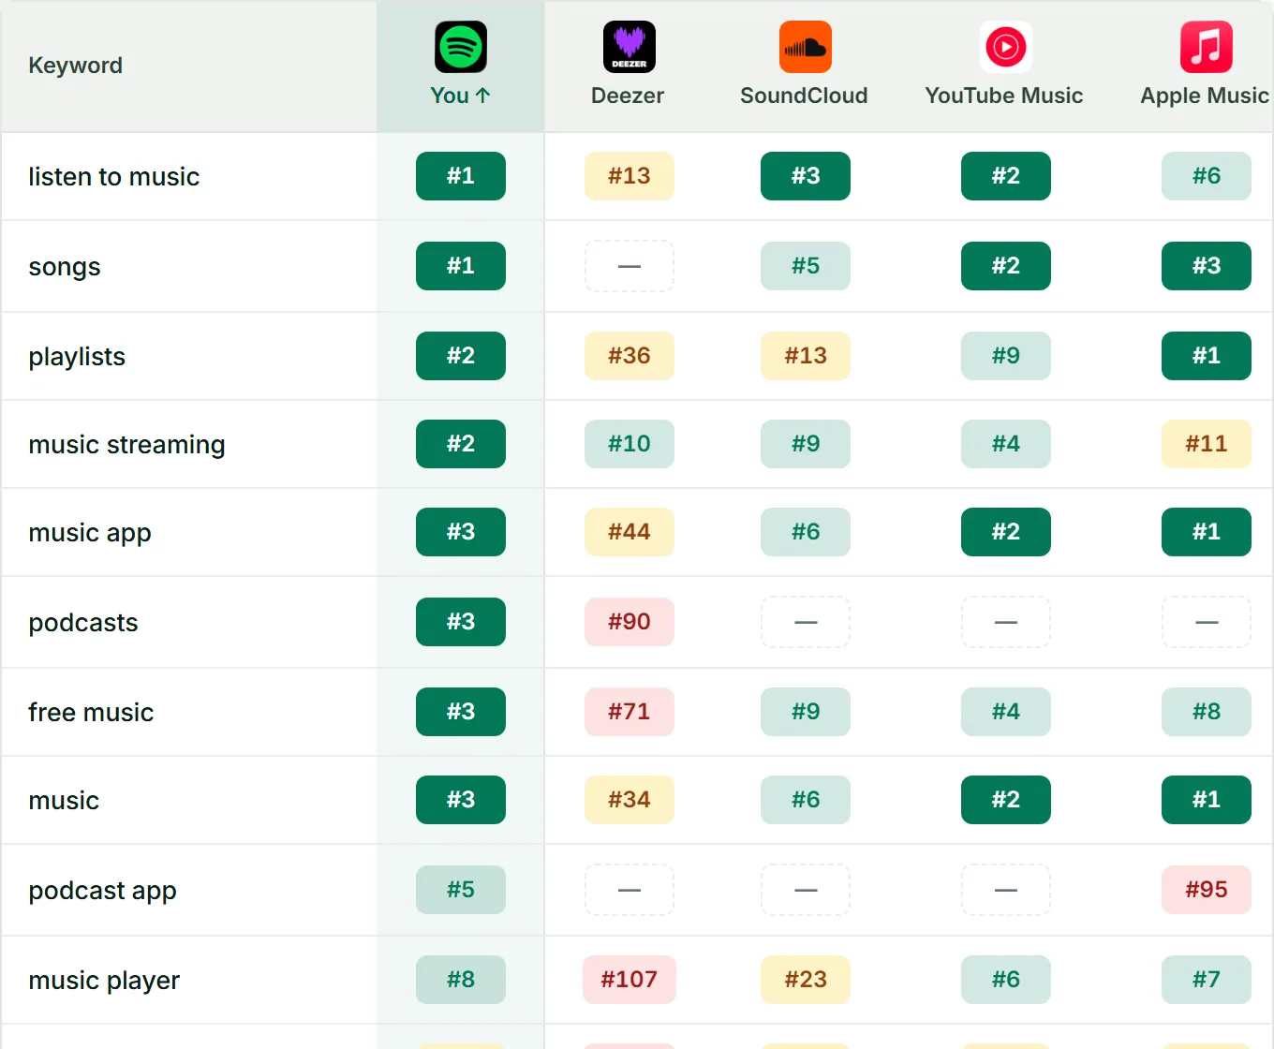The width and height of the screenshot is (1274, 1049).
Task: Select the 'music app' keyword
Action: click(90, 533)
